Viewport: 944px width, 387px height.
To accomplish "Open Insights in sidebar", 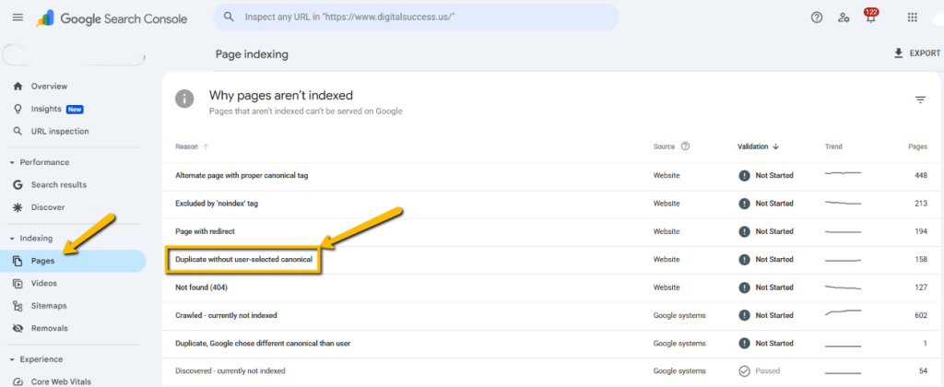I will (46, 109).
